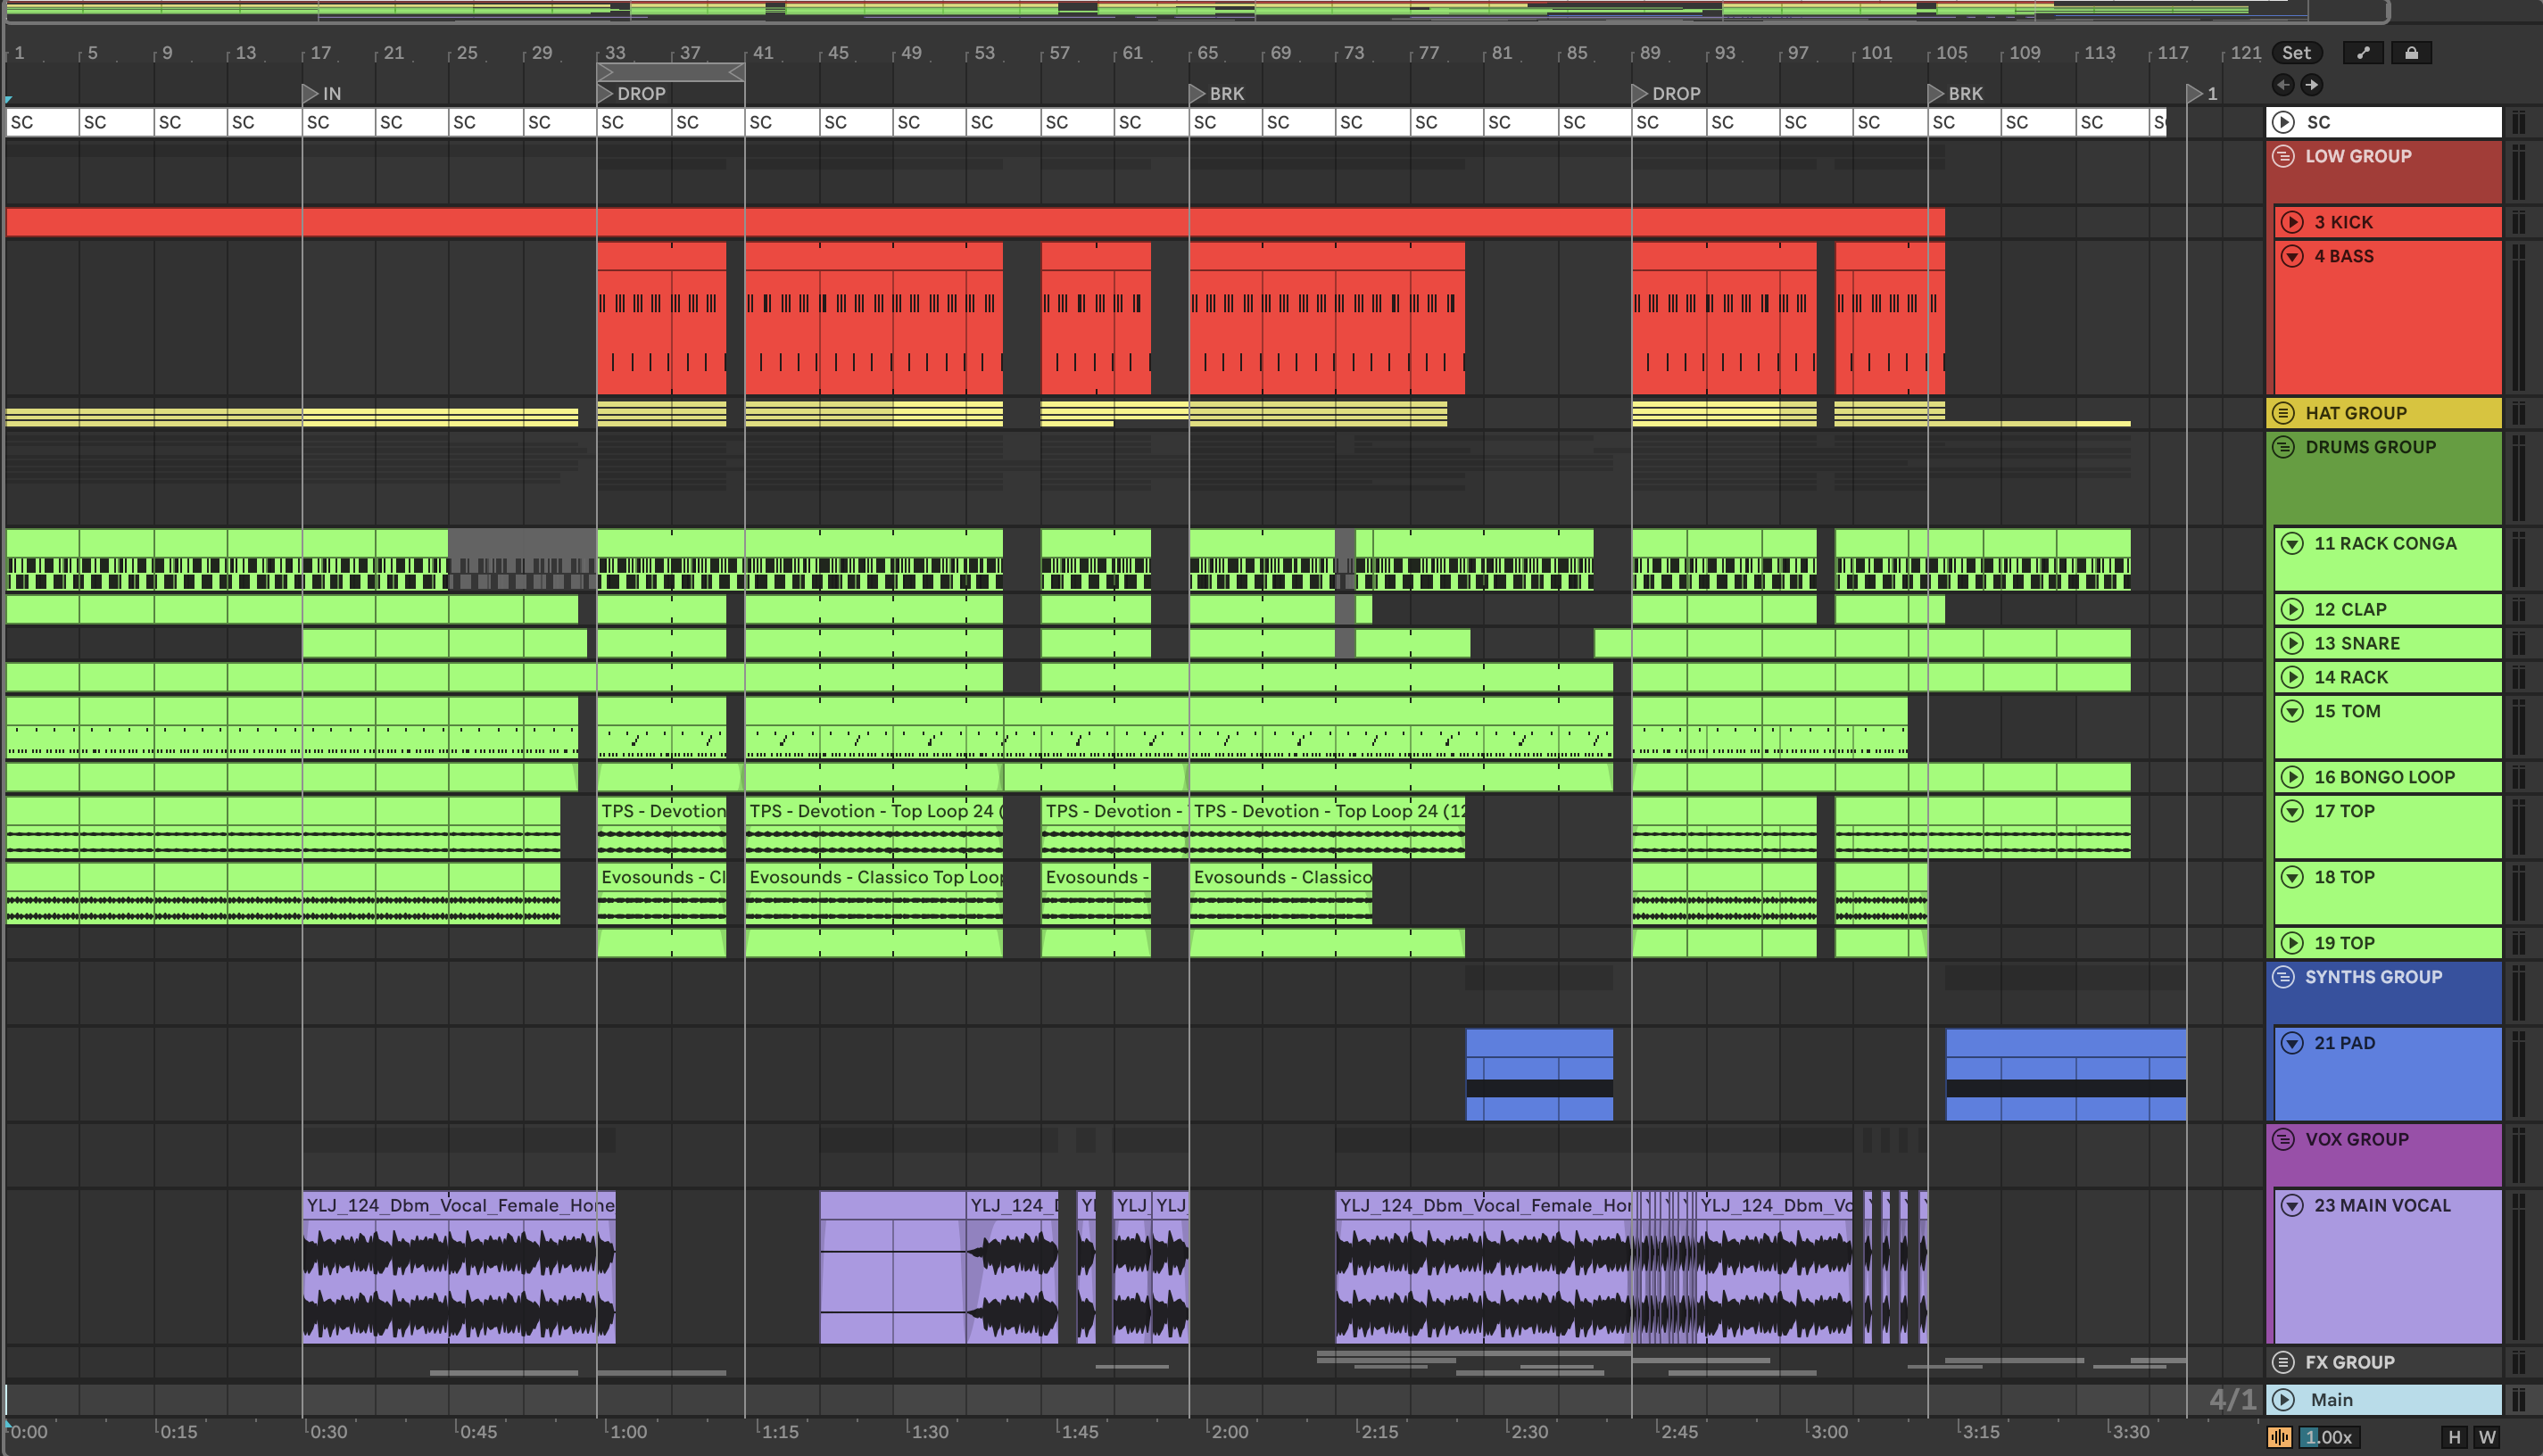This screenshot has height=1456, width=2543.
Task: Collapse the LOW GROUP track group
Action: coord(2284,156)
